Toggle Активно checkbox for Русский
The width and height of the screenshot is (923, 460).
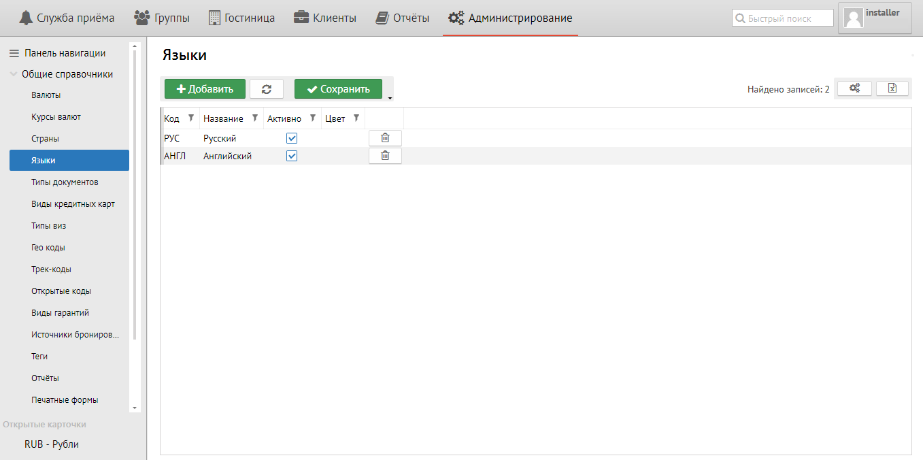click(292, 138)
